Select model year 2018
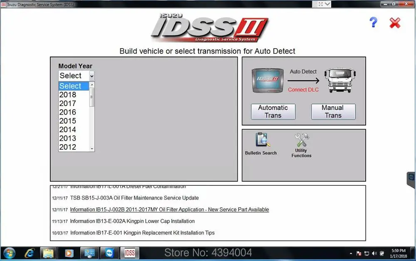416x261 pixels. (74, 95)
